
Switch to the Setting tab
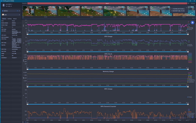tap(9, 19)
